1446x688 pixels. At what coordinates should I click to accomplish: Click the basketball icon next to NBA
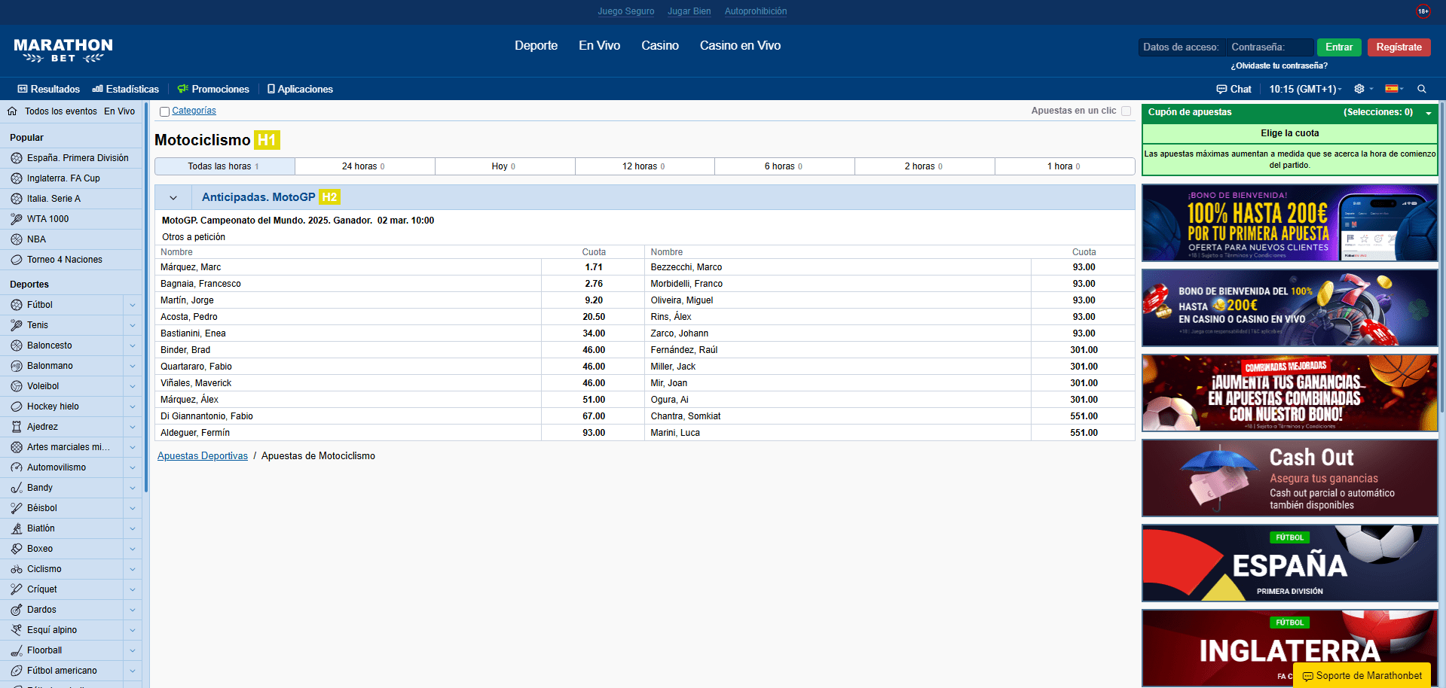17,239
